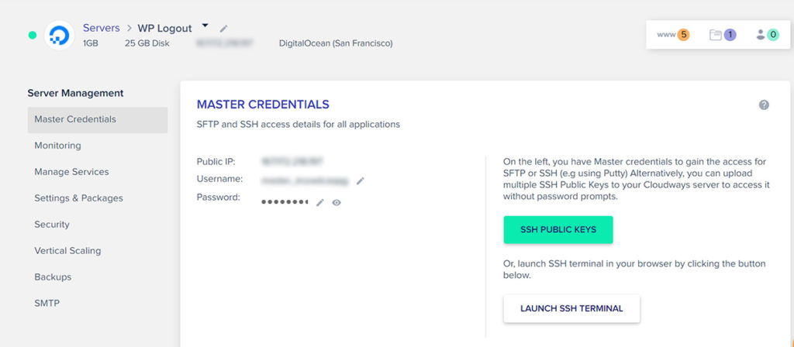Expand the WP Logout server dropdown arrow
Screen dimensions: 794x347
pos(205,26)
